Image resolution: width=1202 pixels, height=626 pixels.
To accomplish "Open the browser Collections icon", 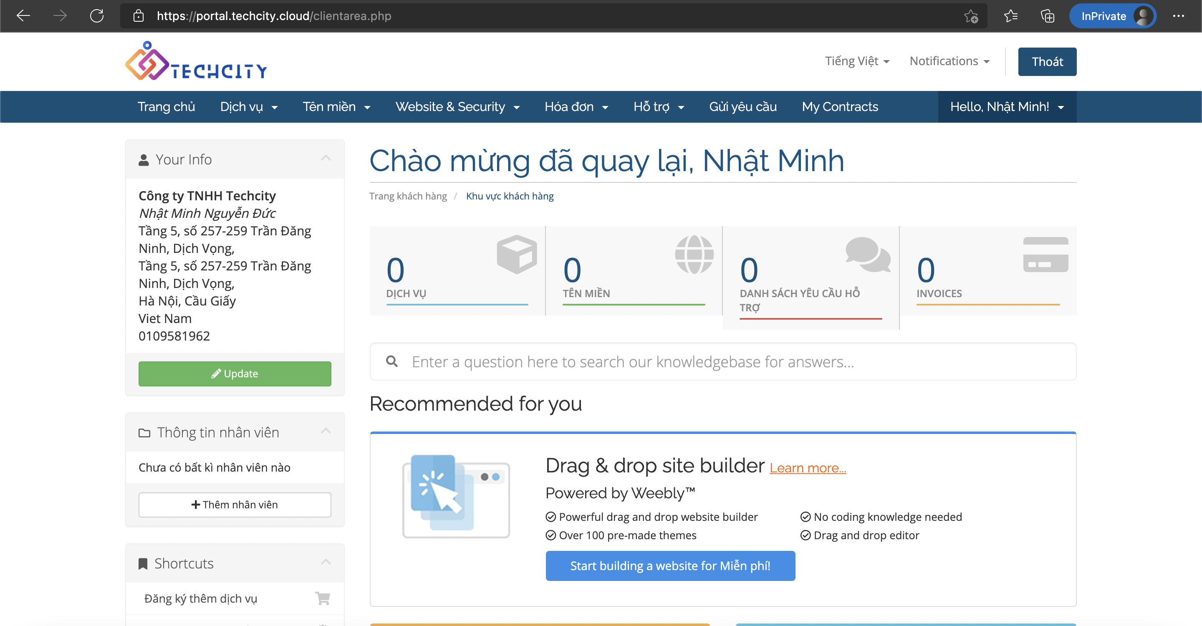I will [x=1048, y=16].
